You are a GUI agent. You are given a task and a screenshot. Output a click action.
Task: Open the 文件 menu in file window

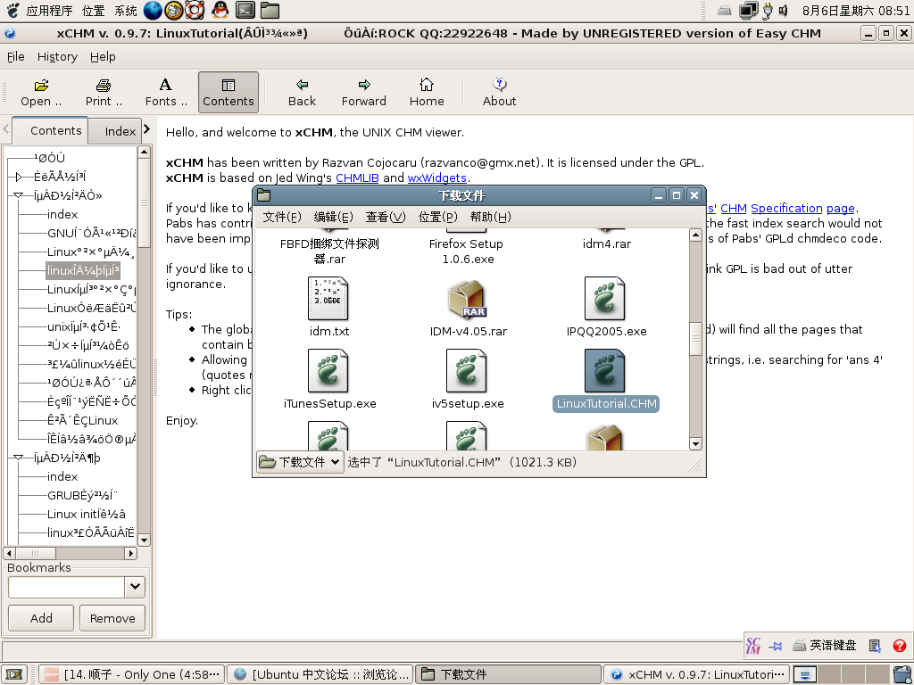coord(282,217)
